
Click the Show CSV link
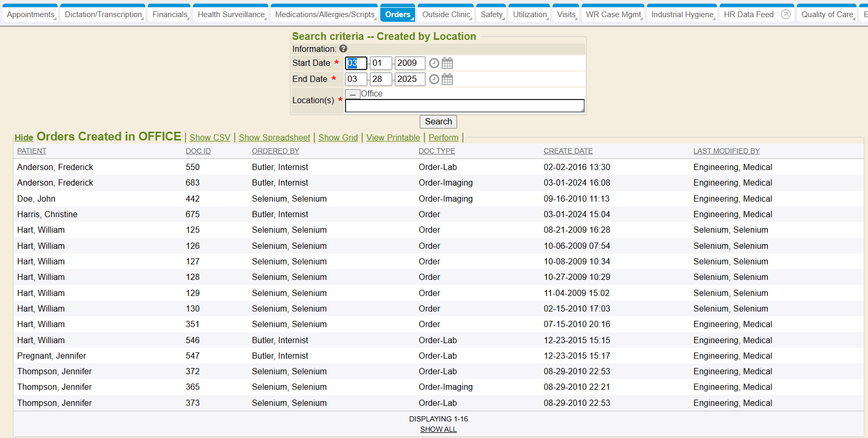[x=210, y=137]
